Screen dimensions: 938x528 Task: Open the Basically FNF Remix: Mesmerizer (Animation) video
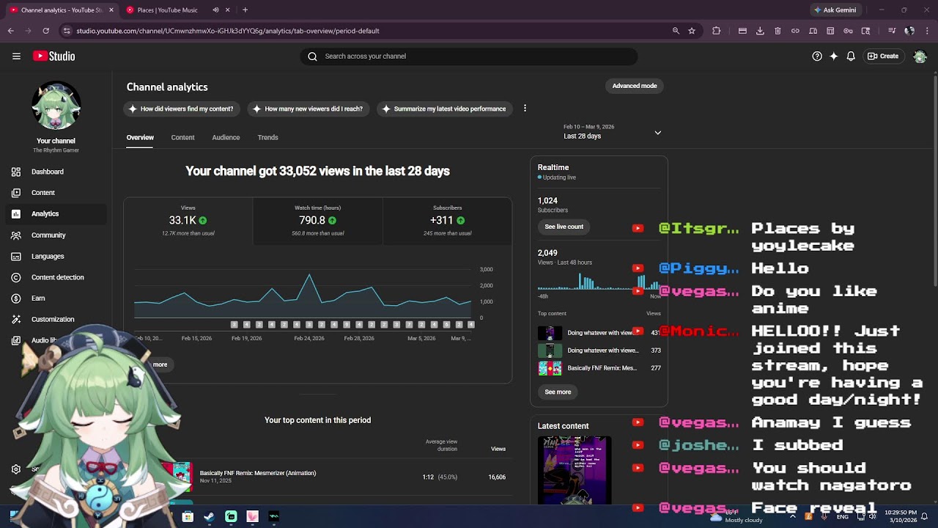[257, 473]
